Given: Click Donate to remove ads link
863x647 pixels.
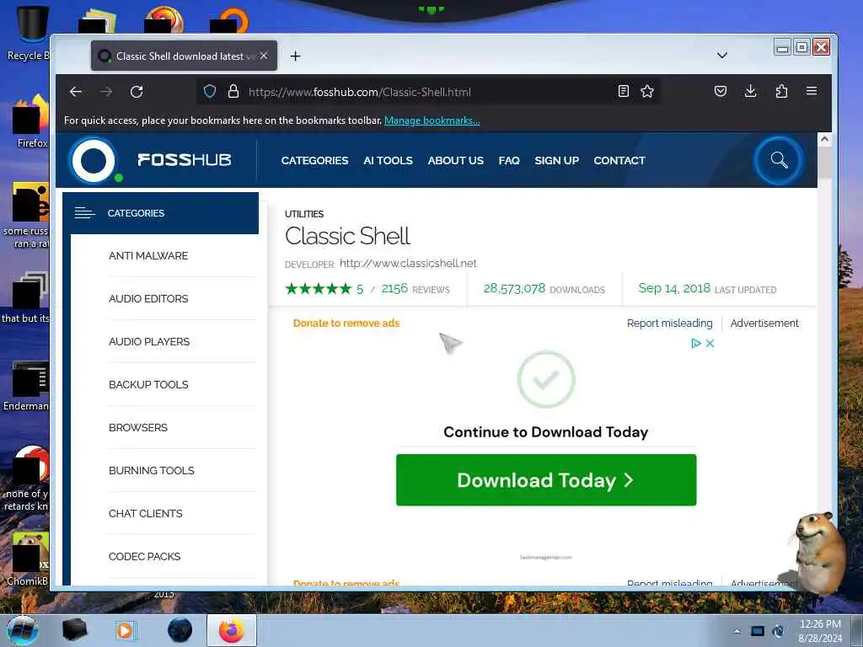Looking at the screenshot, I should tap(346, 323).
